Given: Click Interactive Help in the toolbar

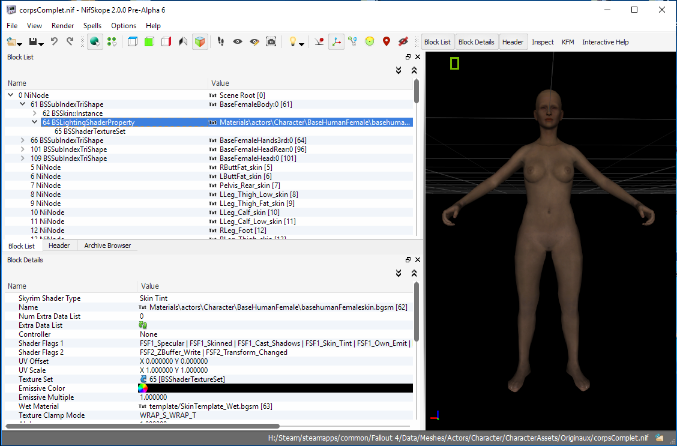Looking at the screenshot, I should pyautogui.click(x=606, y=42).
